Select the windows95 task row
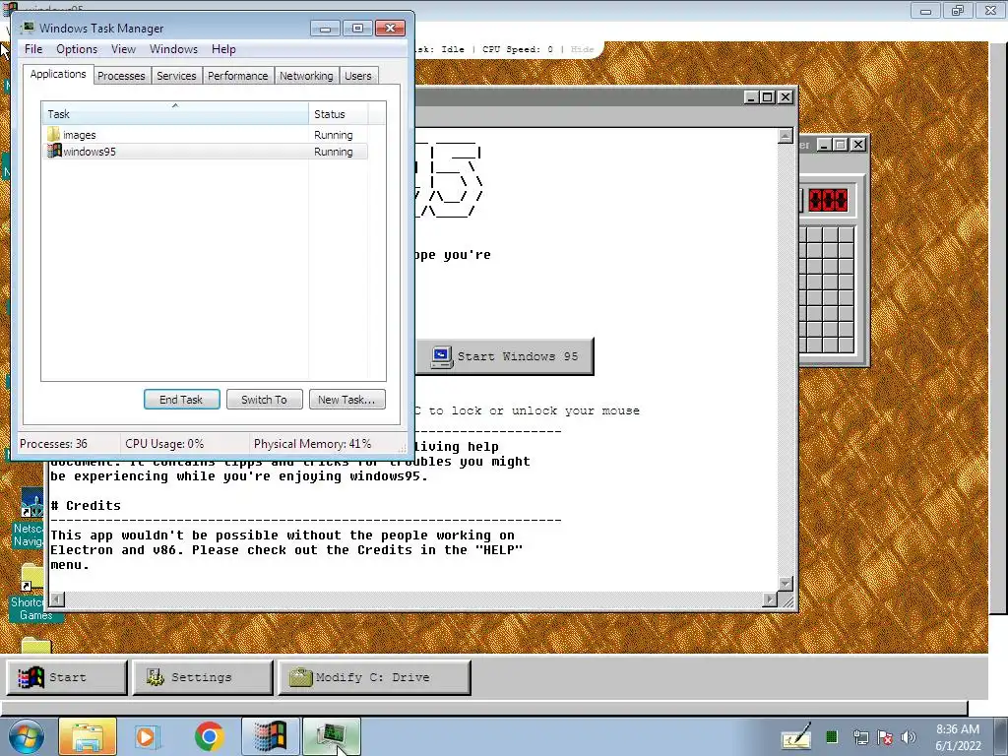Screen dimensions: 1008x756 click(x=206, y=152)
